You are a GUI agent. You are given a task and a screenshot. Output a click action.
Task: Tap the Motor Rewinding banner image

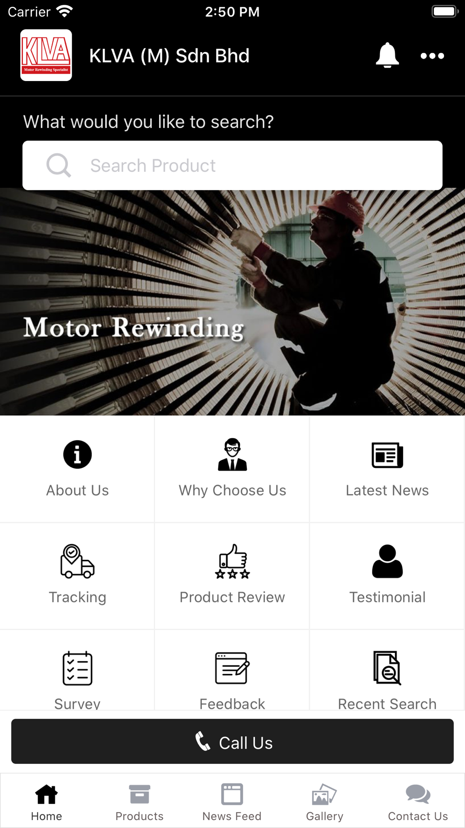coord(232,302)
